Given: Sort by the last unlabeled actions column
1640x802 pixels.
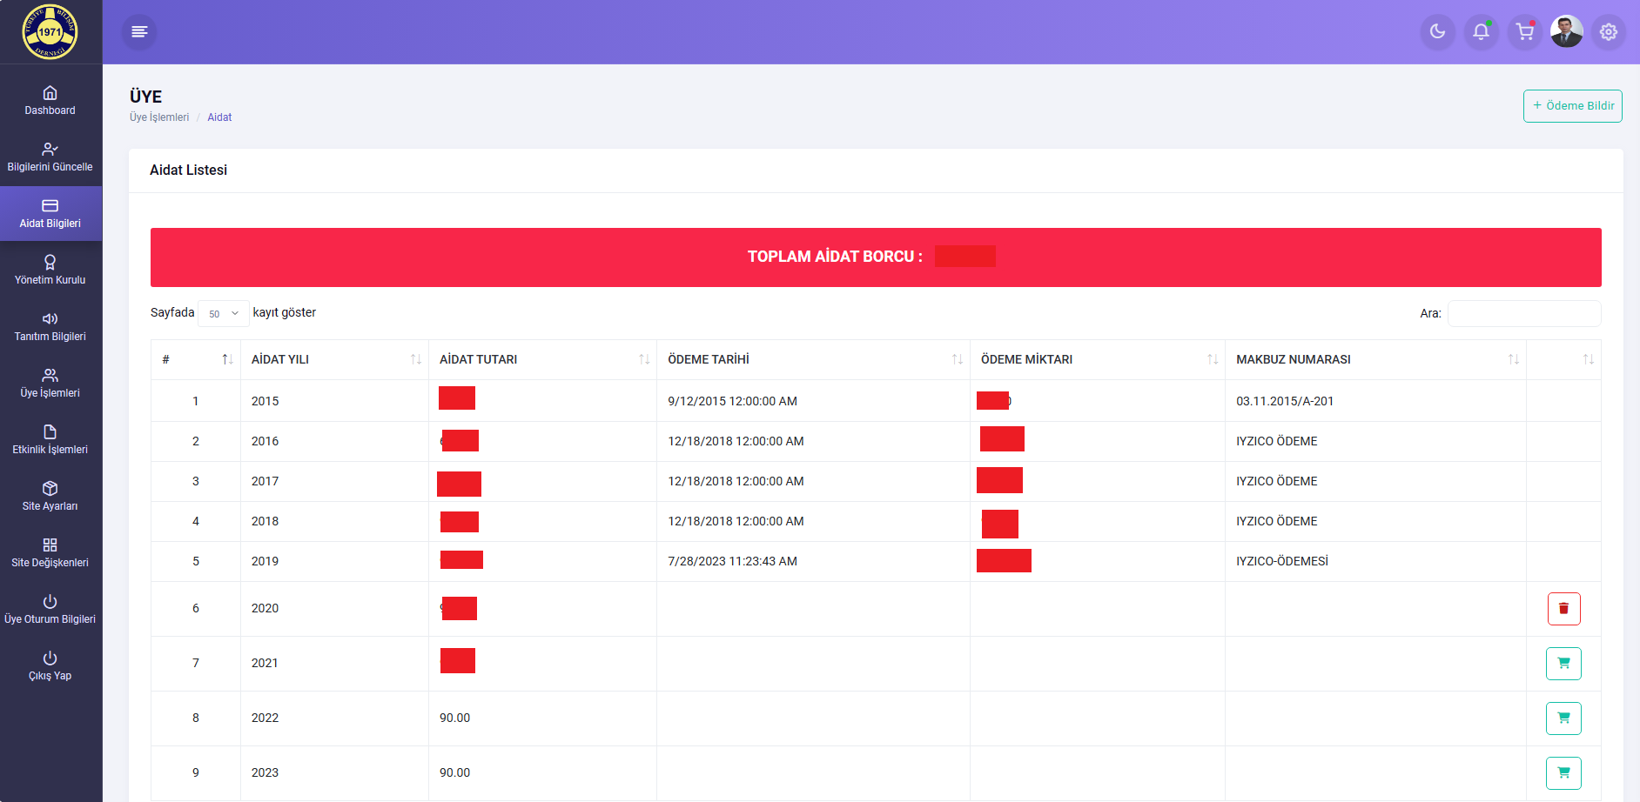Looking at the screenshot, I should pos(1564,359).
